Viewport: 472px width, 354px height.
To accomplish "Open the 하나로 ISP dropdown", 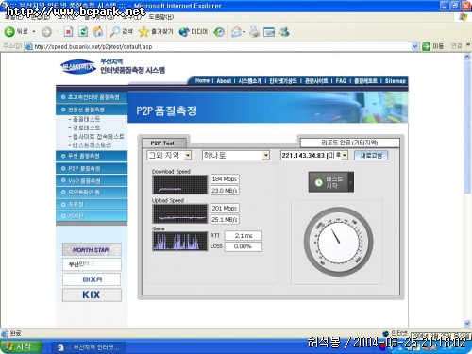I will [266, 155].
